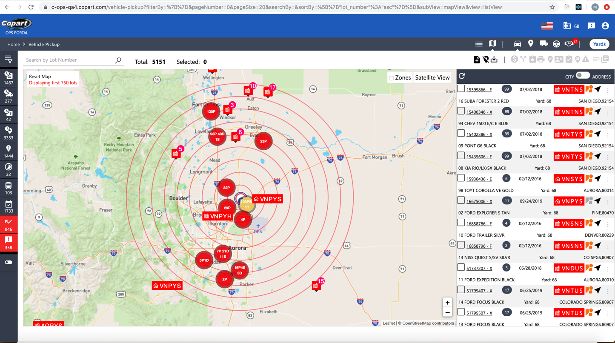Click the add new document icon

[477, 60]
